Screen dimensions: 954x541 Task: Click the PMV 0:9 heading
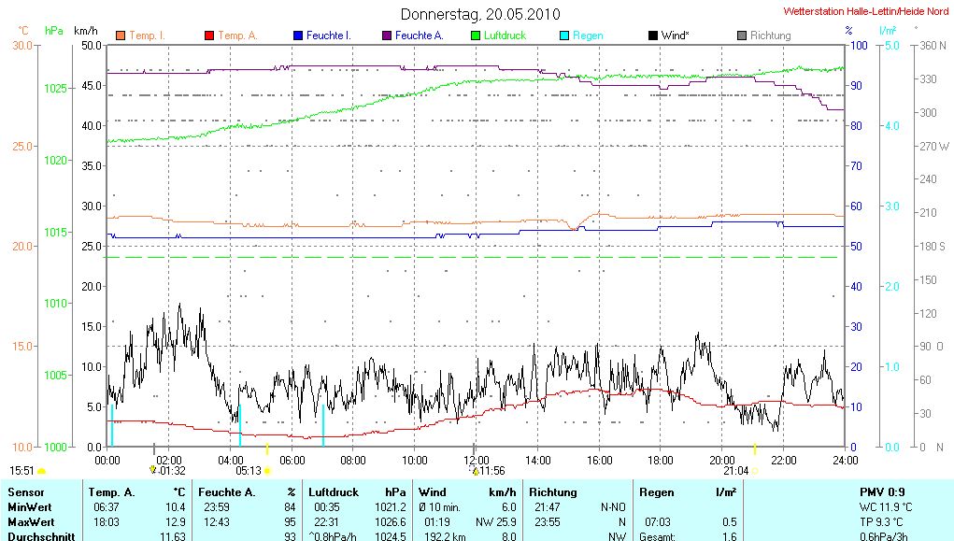(881, 491)
